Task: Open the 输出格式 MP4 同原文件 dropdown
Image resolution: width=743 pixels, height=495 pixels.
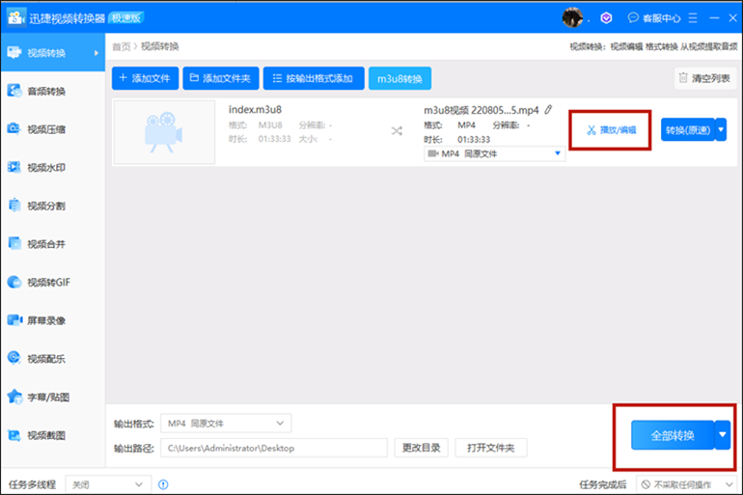Action: 226,423
